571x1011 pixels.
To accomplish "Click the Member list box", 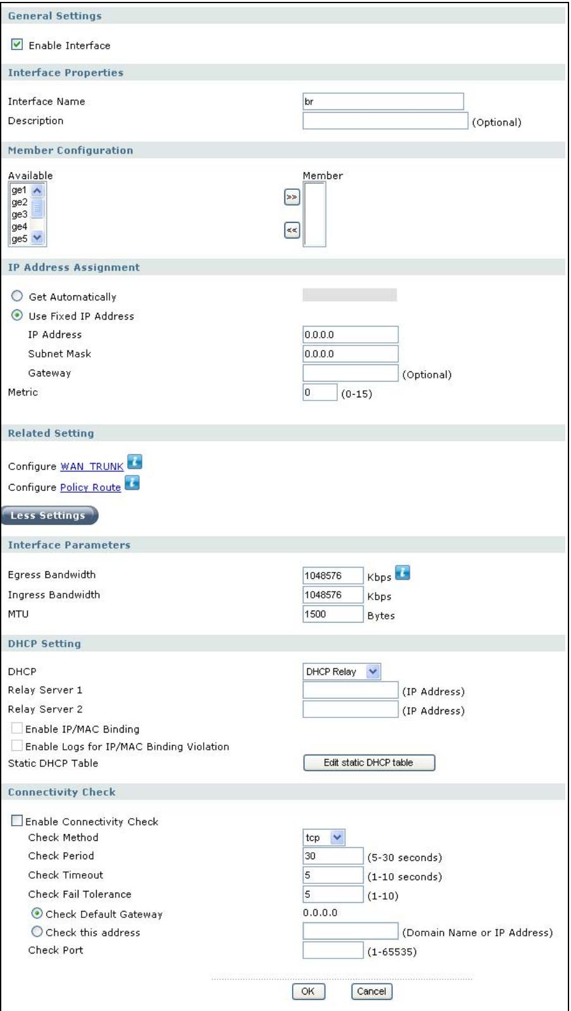I will click(315, 214).
